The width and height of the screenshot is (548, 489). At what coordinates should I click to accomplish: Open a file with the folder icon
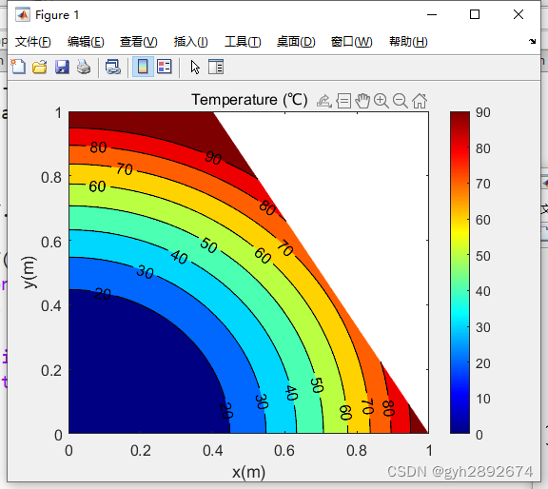pos(40,67)
